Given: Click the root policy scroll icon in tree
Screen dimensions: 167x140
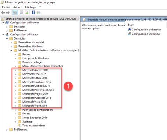Looking at the screenshot, I should [x=3, y=19].
